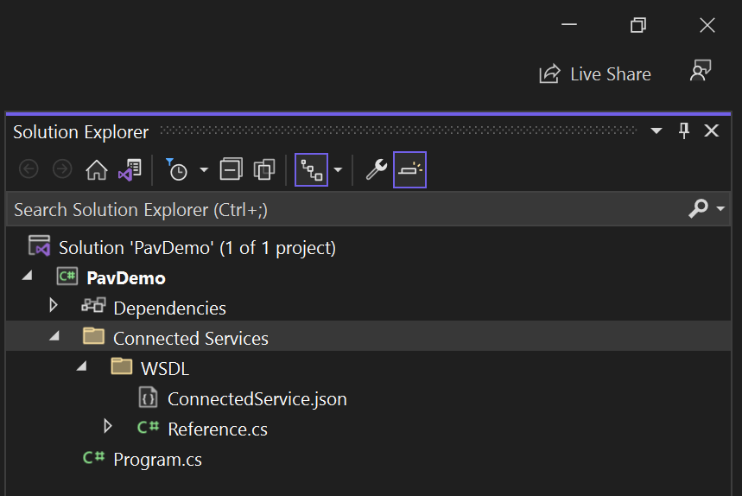Collapse the WSDL folder arrow
Screen dimensions: 742x496
[x=81, y=366]
